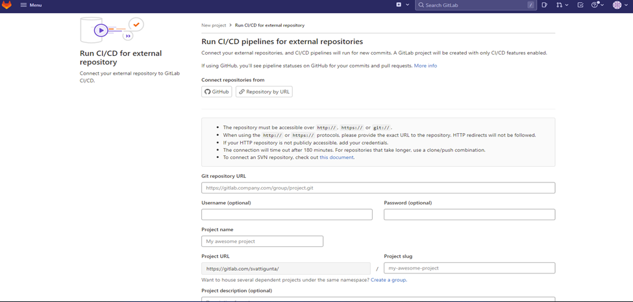
Task: Click the Project description (optional) label
Action: [236, 291]
